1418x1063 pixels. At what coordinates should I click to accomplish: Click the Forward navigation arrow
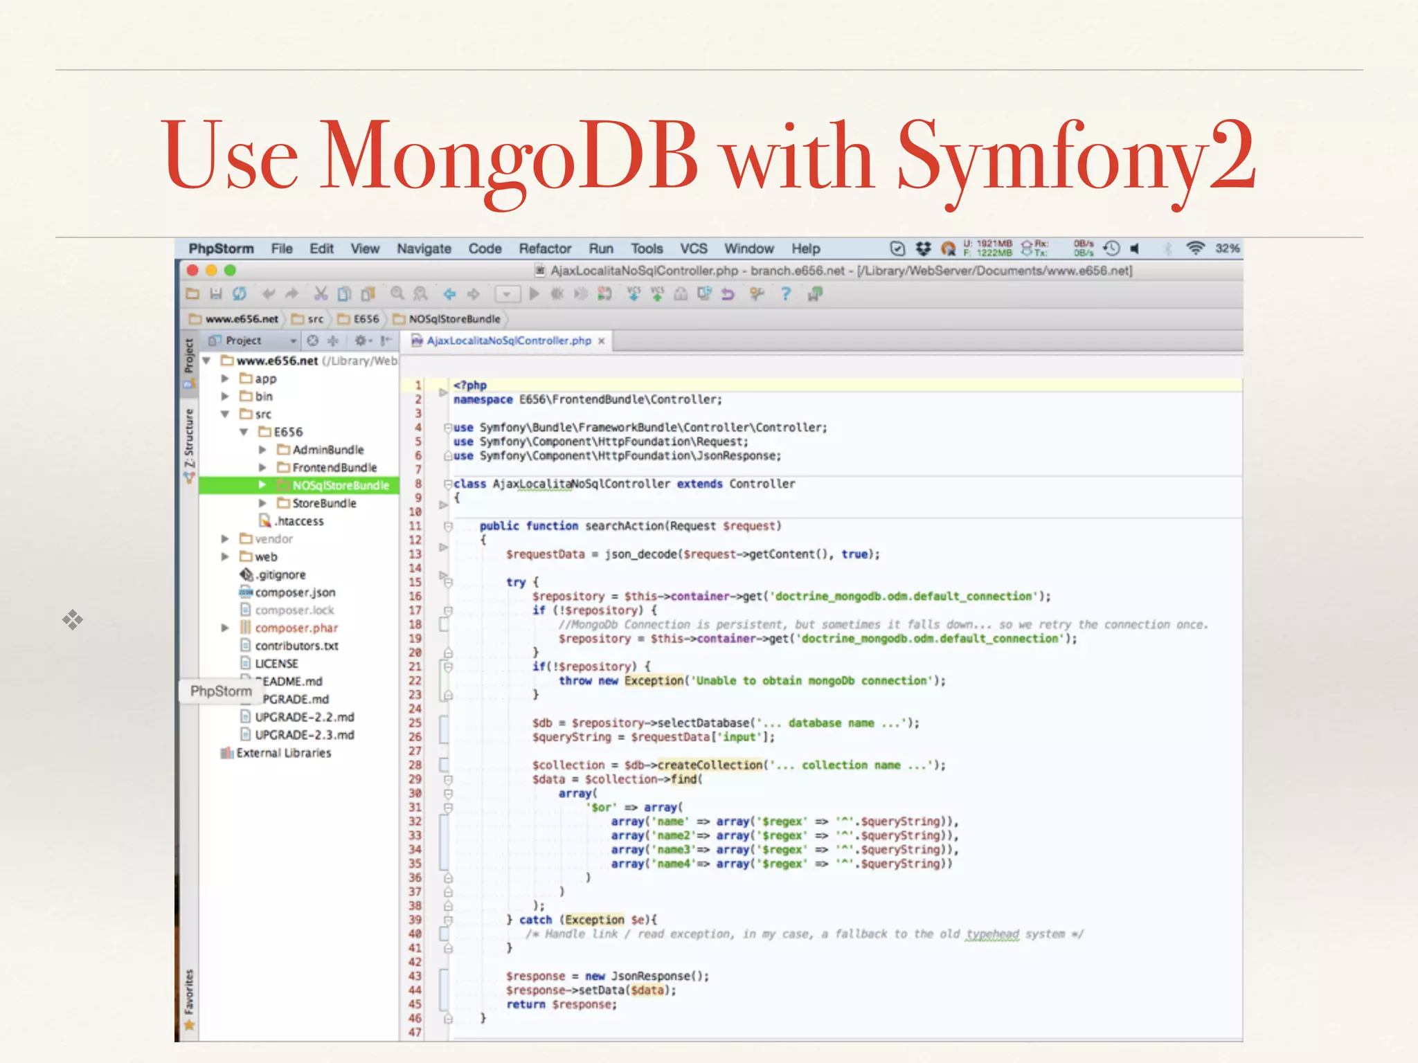click(x=474, y=294)
